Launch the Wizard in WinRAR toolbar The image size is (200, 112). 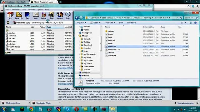tap(60, 16)
